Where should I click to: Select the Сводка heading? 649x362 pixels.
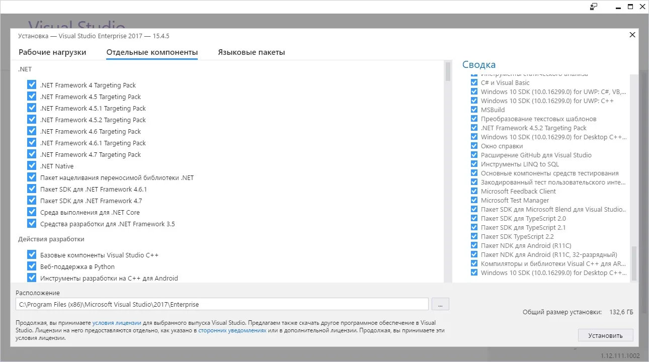coord(479,64)
